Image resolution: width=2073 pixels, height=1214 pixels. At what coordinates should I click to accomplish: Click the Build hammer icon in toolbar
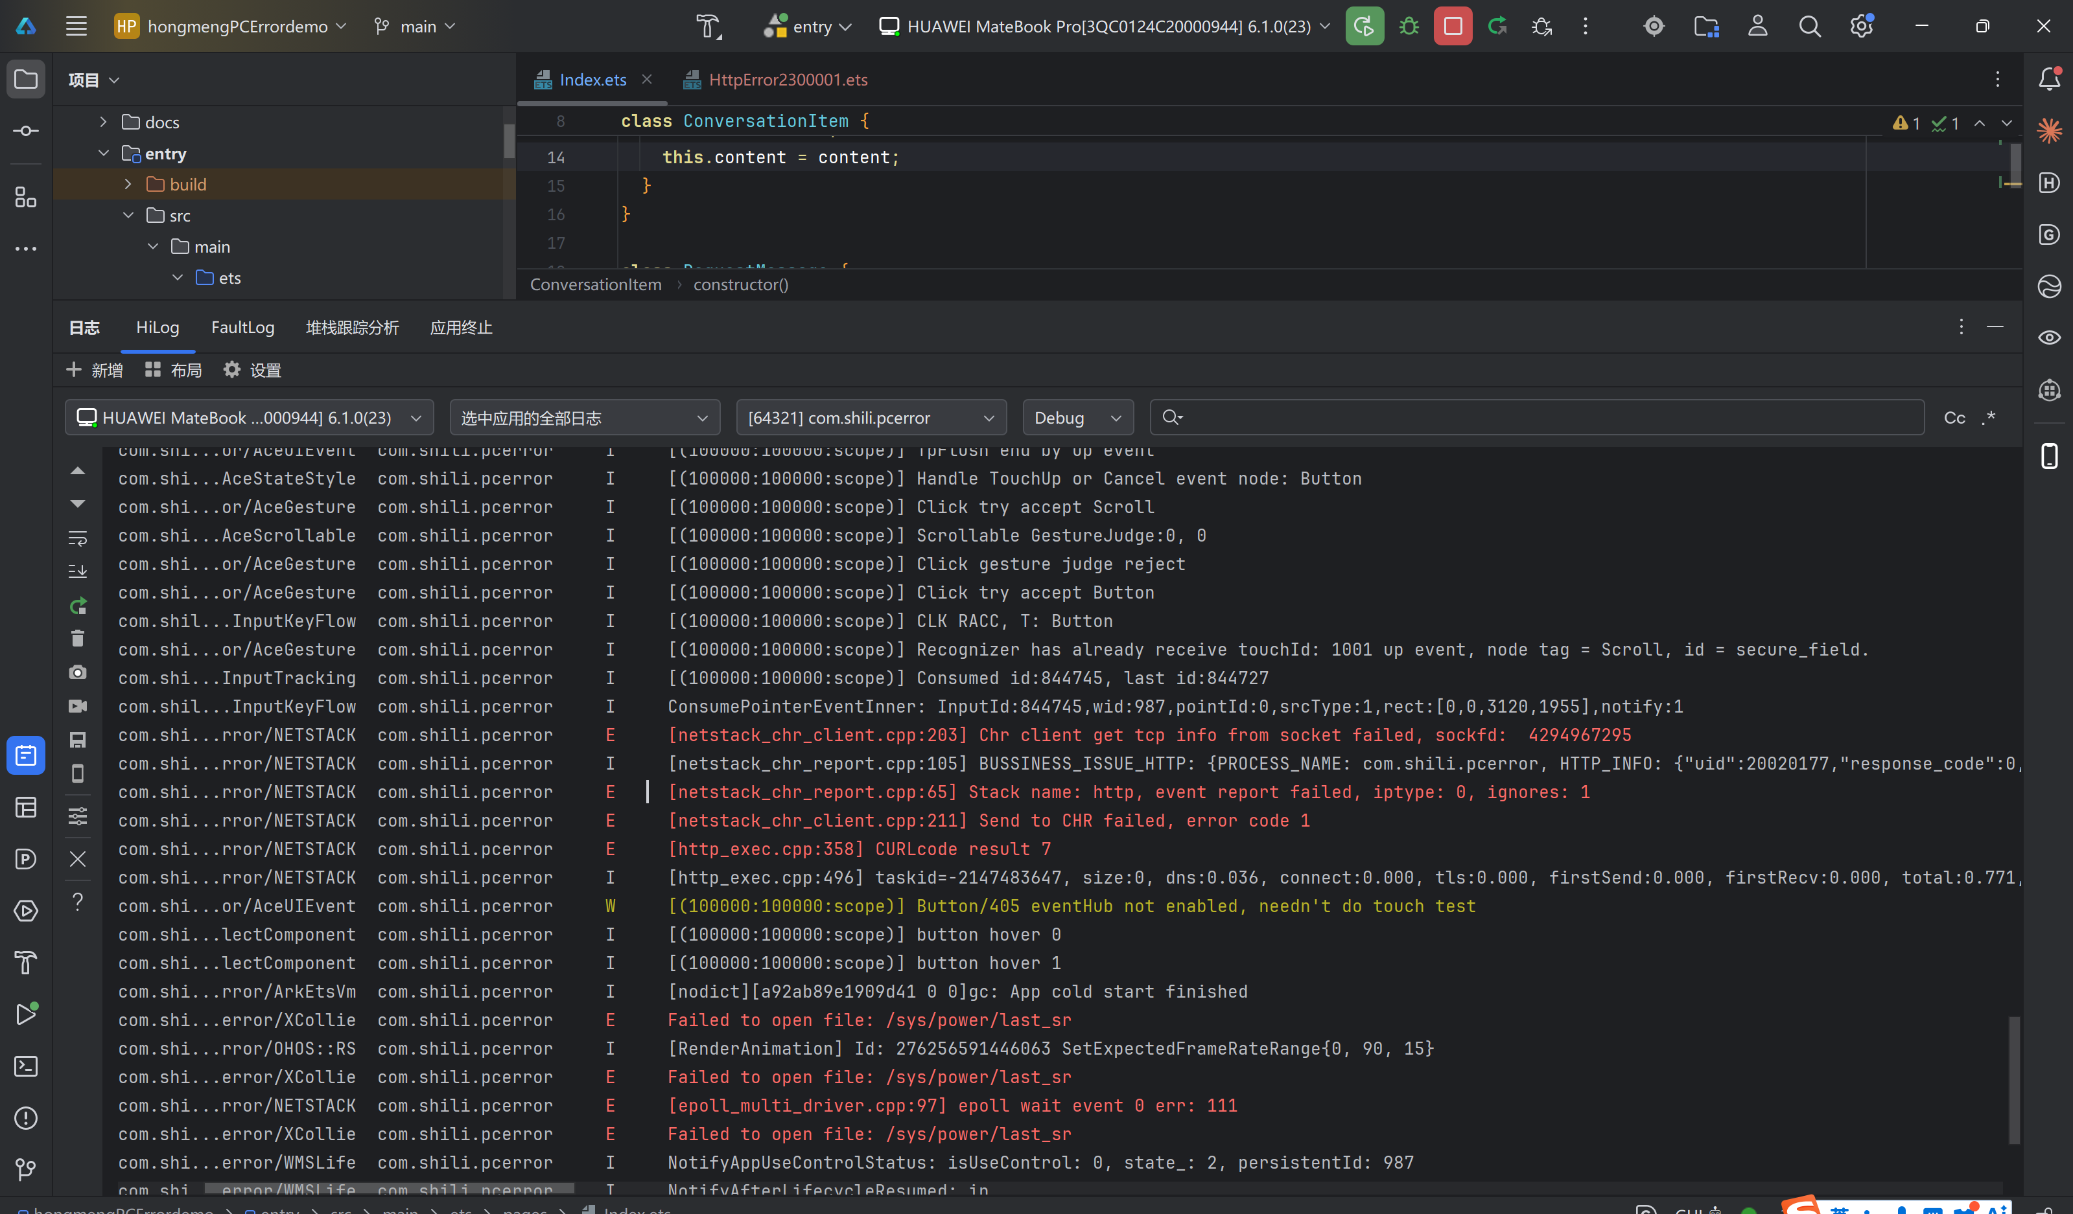pos(707,27)
